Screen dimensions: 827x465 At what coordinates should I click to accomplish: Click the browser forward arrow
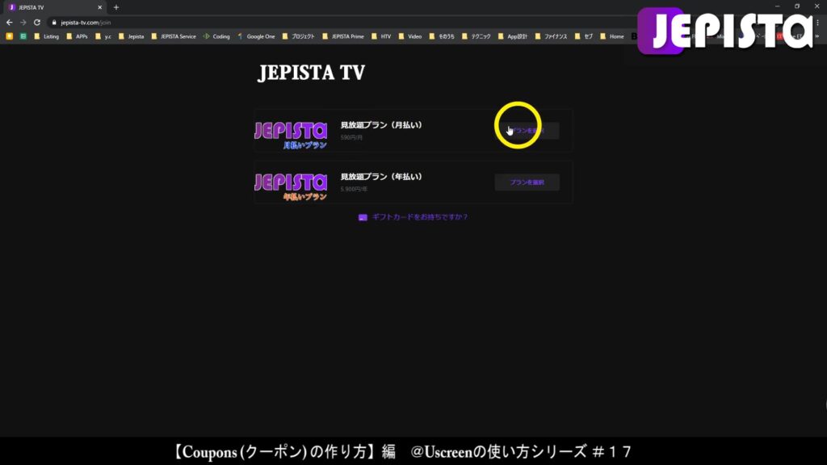23,22
